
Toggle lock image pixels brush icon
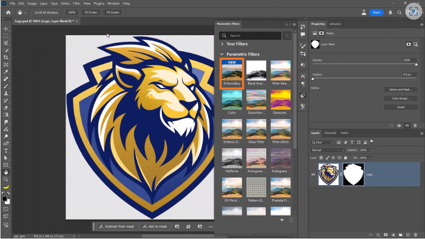(327, 158)
